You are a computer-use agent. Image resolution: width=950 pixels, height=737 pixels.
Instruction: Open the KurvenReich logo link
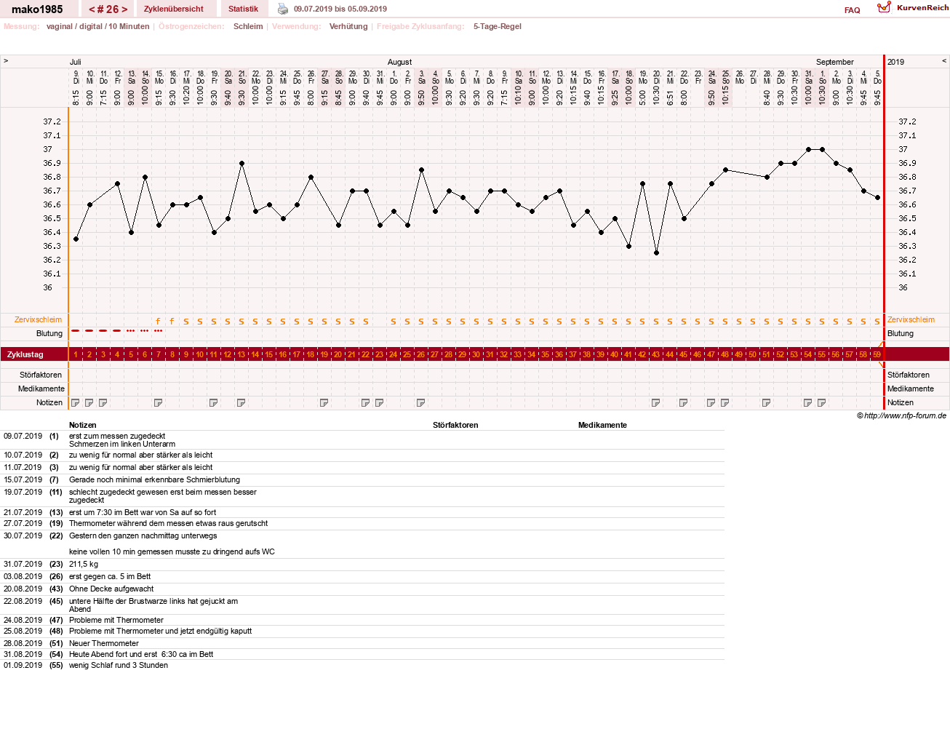[913, 7]
